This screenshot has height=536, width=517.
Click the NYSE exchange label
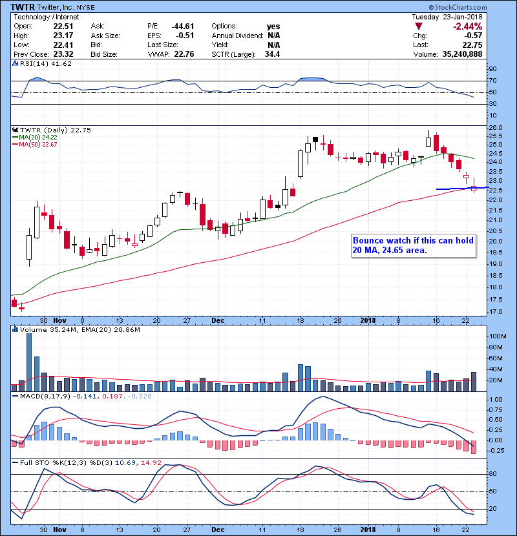point(86,8)
